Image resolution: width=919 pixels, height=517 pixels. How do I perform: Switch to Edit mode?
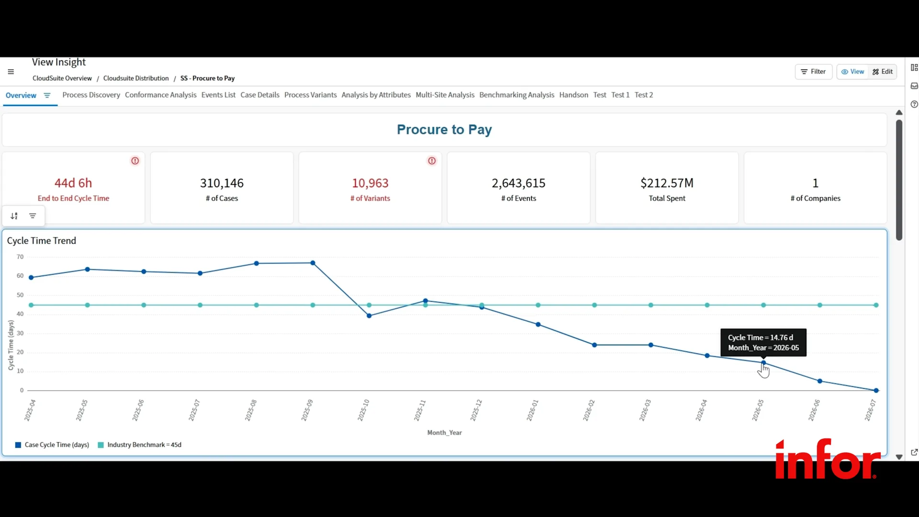coord(882,72)
